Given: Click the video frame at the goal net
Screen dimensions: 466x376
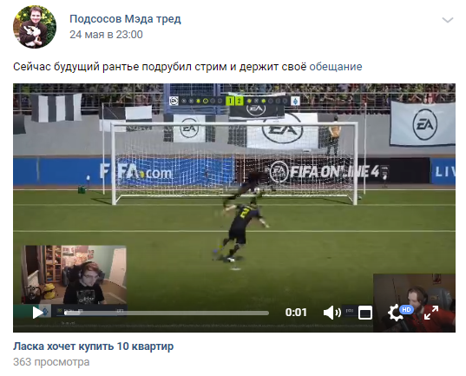Looking at the screenshot, I should 235,162.
